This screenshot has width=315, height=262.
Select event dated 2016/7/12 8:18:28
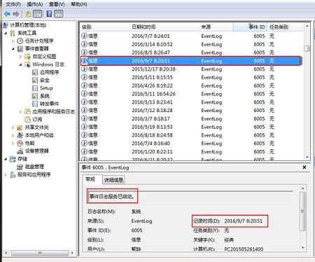coord(192,111)
